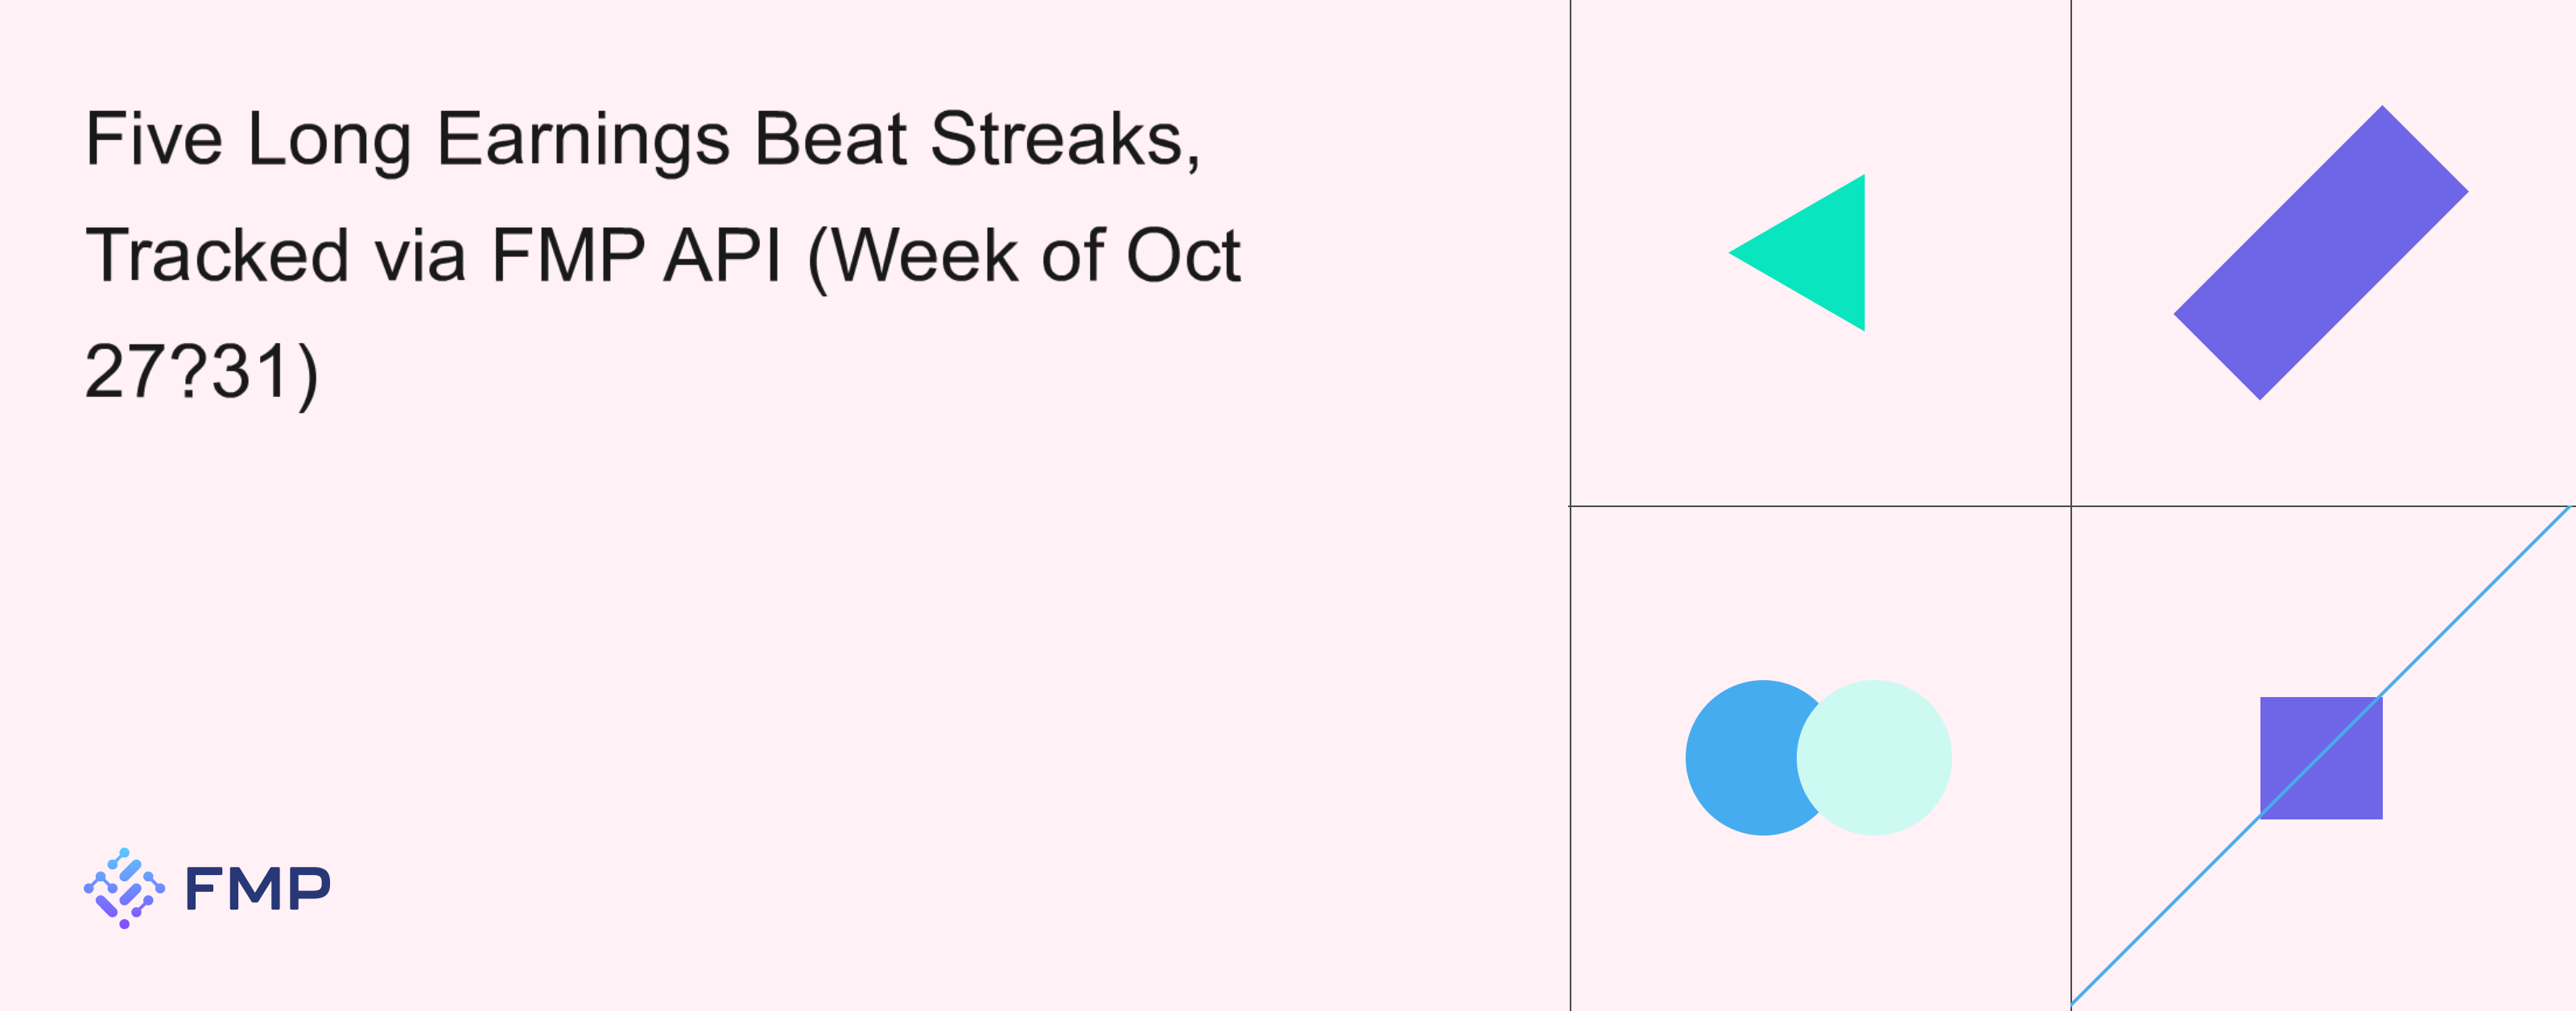Select the green triangle shape
2576x1011 pixels.
click(x=1815, y=253)
